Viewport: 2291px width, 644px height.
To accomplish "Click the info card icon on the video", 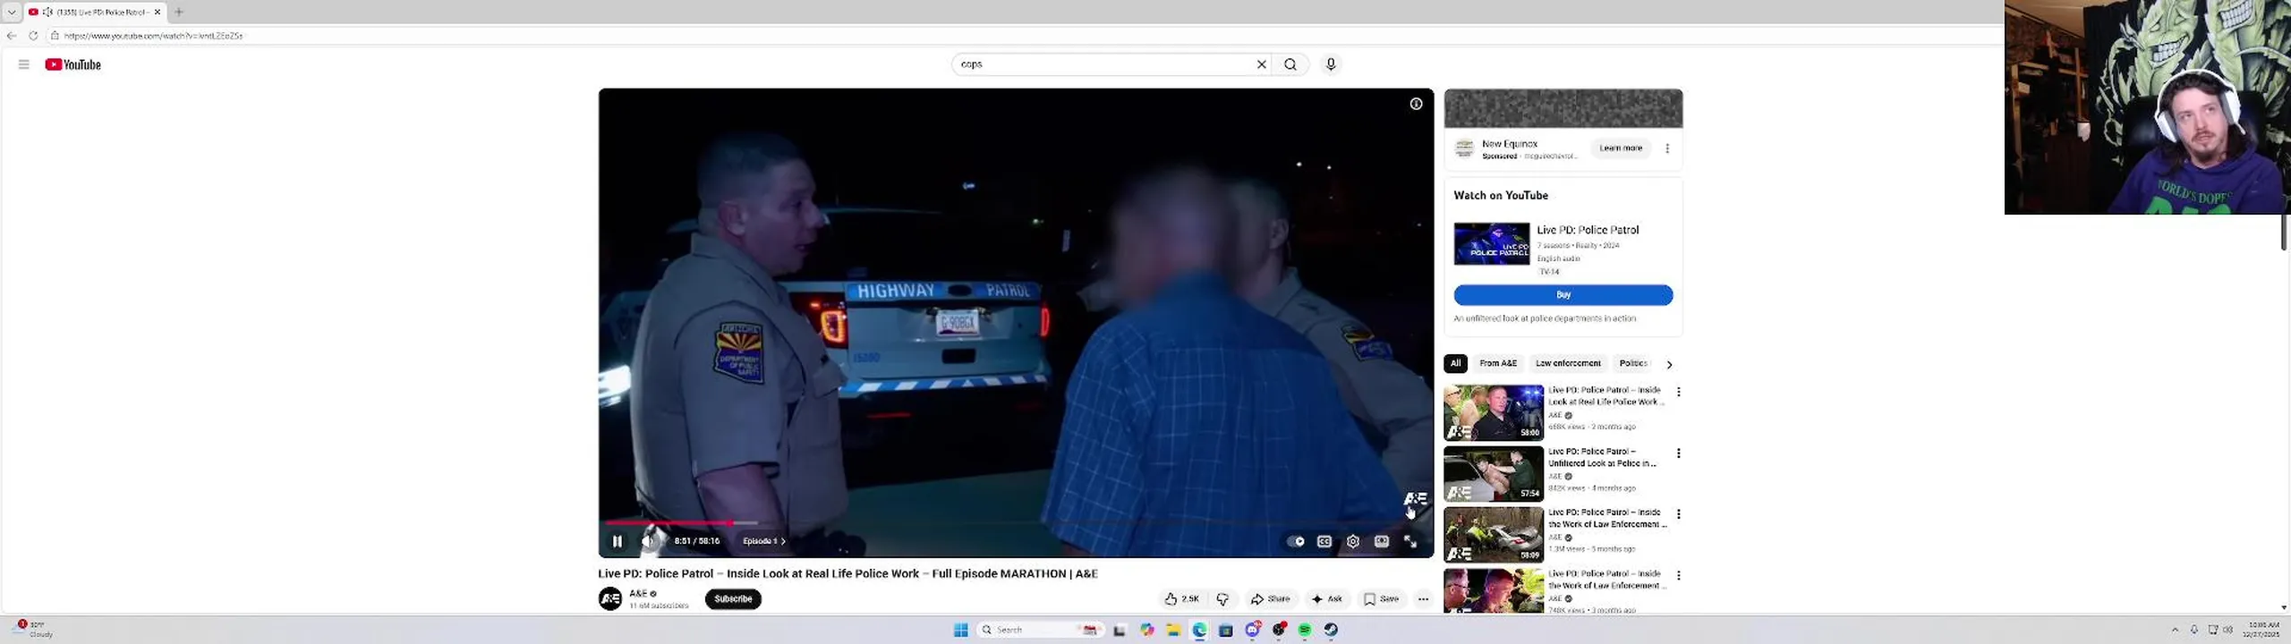I will [x=1416, y=104].
